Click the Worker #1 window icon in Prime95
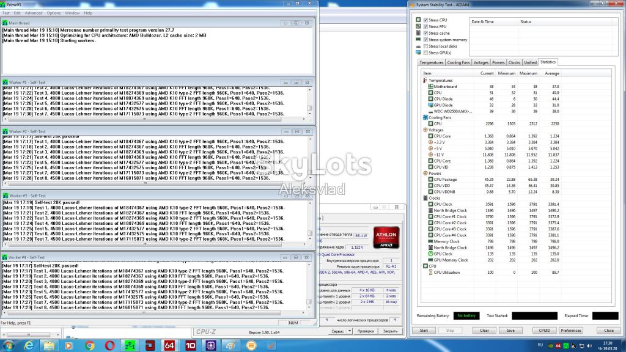The height and width of the screenshot is (352, 626). coord(5,82)
